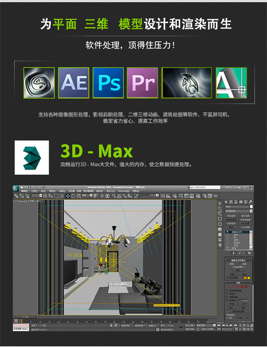The image size is (267, 347).
Task: Select the 模型 radio button
Action: [x=228, y=264]
